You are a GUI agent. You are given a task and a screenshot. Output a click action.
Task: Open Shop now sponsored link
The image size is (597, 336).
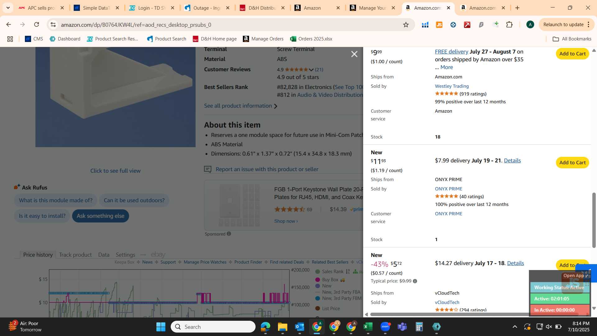(286, 221)
